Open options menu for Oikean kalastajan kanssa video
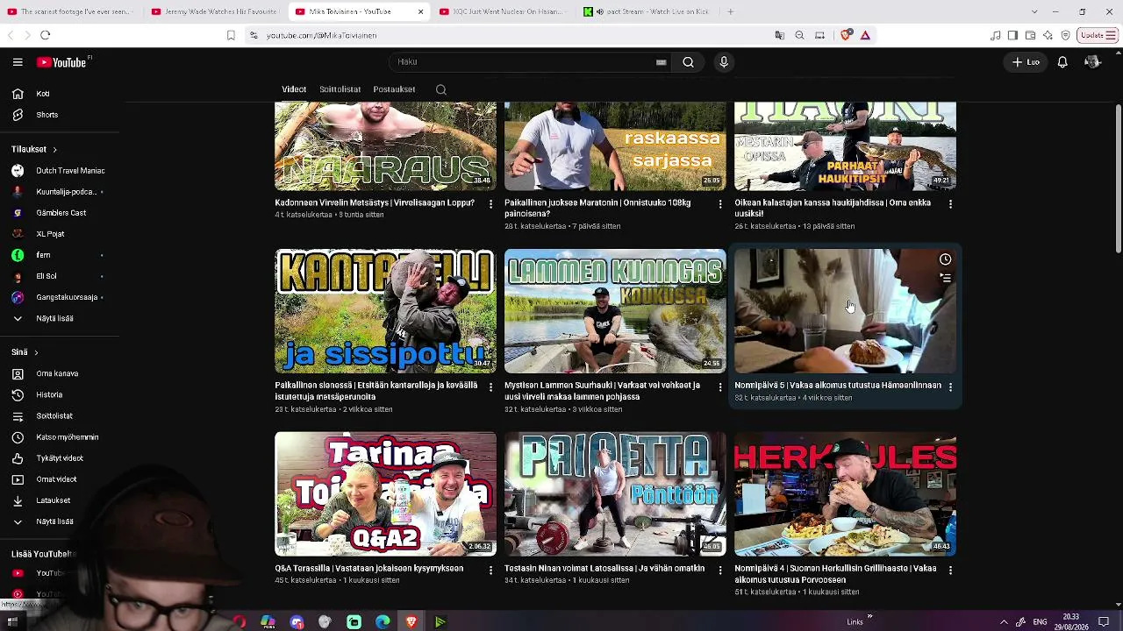 (x=950, y=203)
